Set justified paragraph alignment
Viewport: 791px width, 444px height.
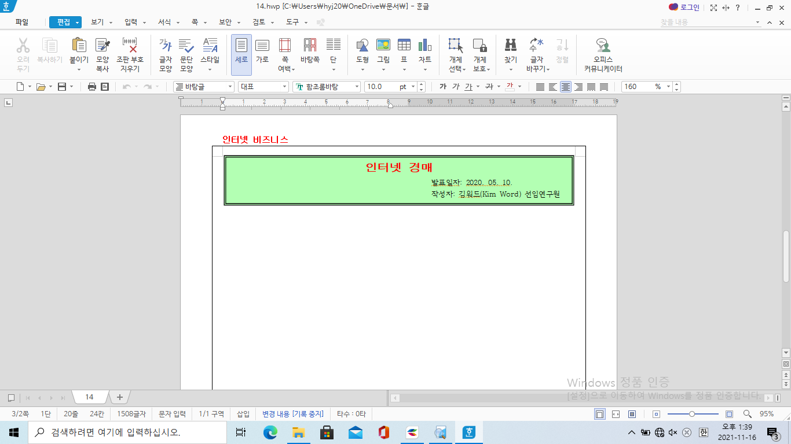tap(540, 87)
